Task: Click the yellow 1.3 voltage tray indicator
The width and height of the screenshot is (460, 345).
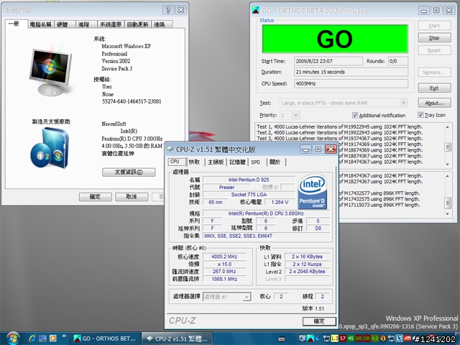Action: click(334, 339)
